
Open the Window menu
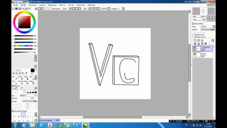tap(81, 5)
